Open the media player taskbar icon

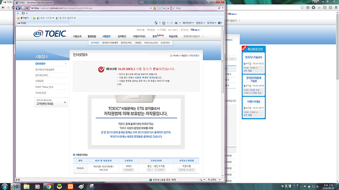click(x=37, y=186)
